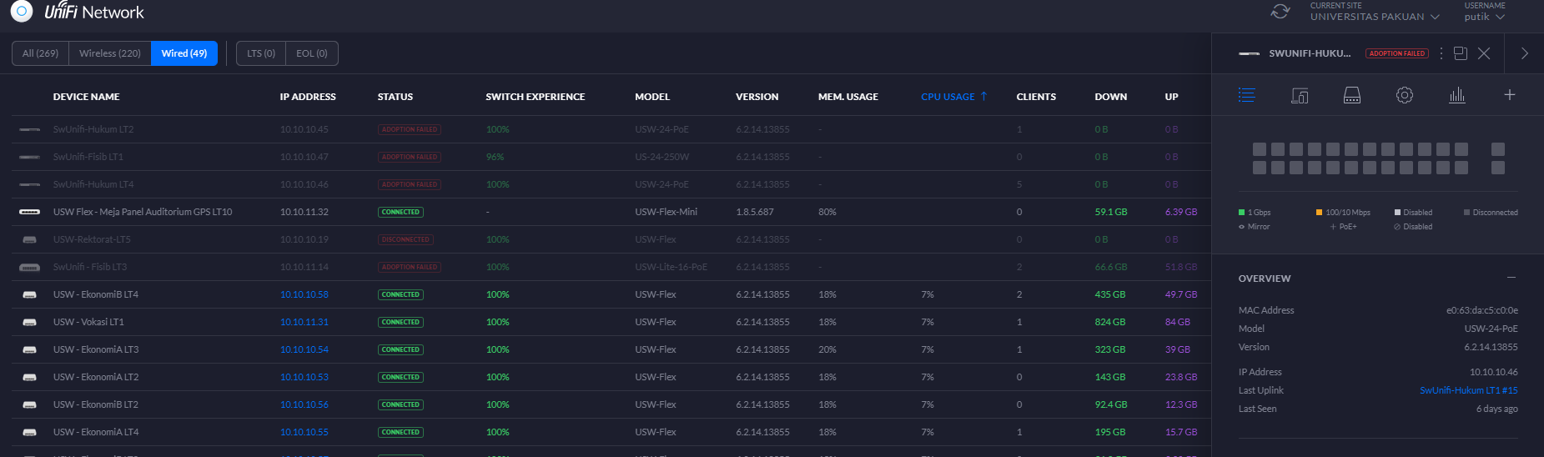
Task: Open the Statistics bar chart icon
Action: coord(1456,95)
